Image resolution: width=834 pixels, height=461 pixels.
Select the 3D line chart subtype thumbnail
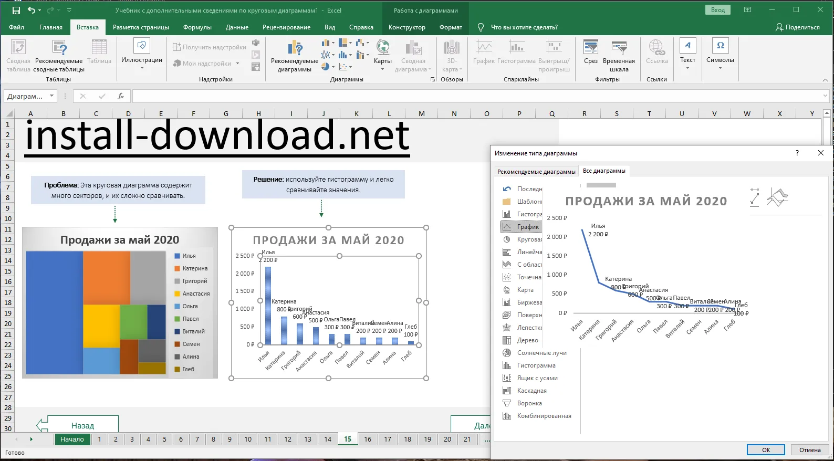pos(777,197)
